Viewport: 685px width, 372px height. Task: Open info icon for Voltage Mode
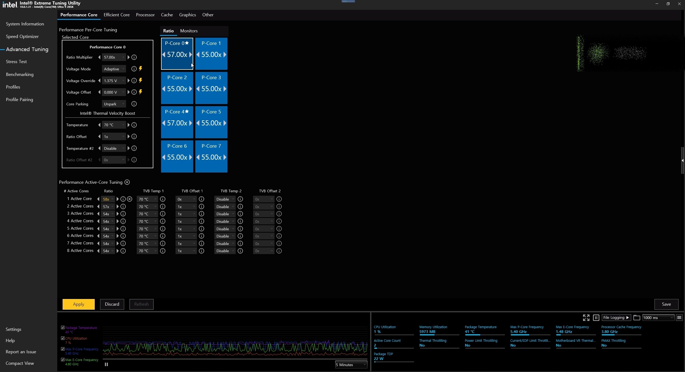coord(134,69)
